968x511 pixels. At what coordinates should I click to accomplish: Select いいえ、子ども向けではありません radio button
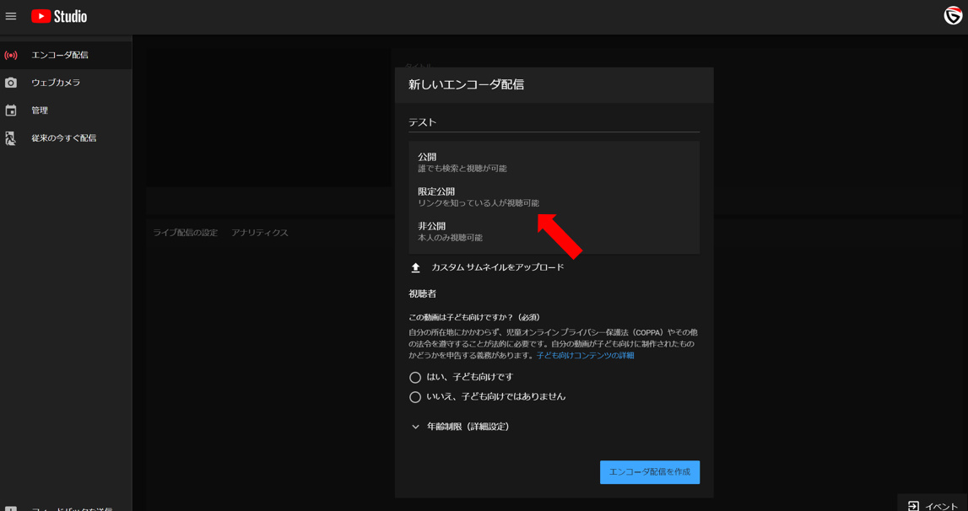[x=415, y=397]
